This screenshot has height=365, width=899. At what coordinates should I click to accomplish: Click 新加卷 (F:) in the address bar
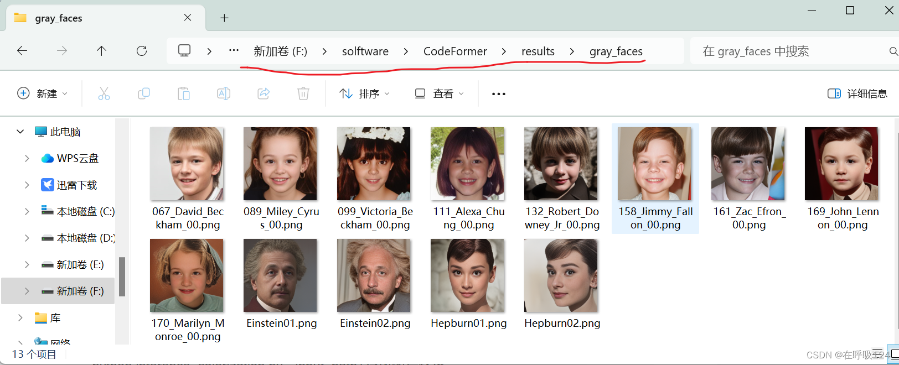tap(281, 51)
